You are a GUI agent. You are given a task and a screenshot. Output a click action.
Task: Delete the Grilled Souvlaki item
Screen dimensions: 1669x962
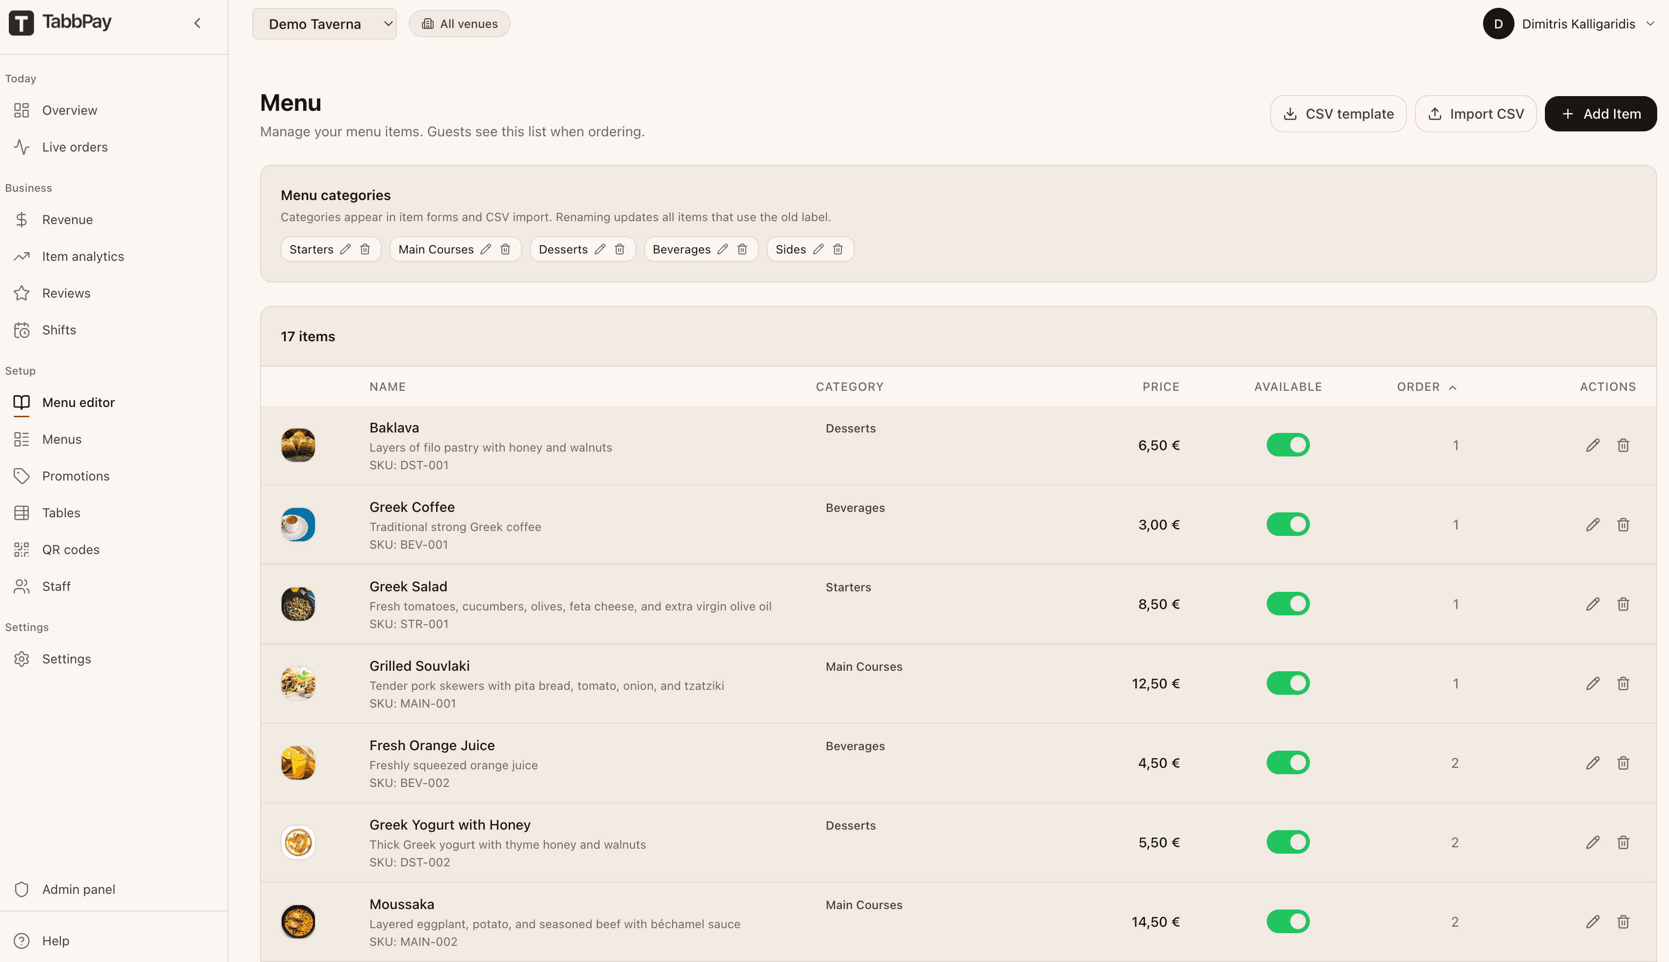(x=1623, y=683)
